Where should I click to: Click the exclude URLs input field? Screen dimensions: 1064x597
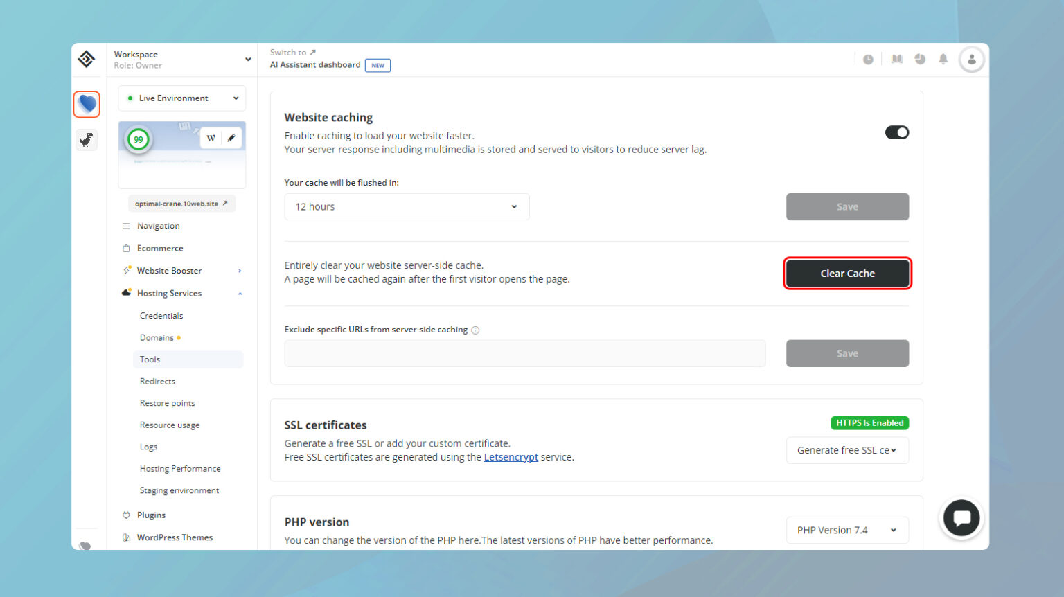tap(524, 353)
